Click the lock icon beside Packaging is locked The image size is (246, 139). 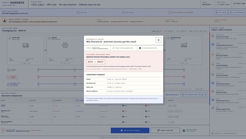[10, 22]
